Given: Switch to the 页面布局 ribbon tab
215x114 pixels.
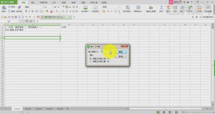Looking at the screenshot, I should (x=43, y=3).
